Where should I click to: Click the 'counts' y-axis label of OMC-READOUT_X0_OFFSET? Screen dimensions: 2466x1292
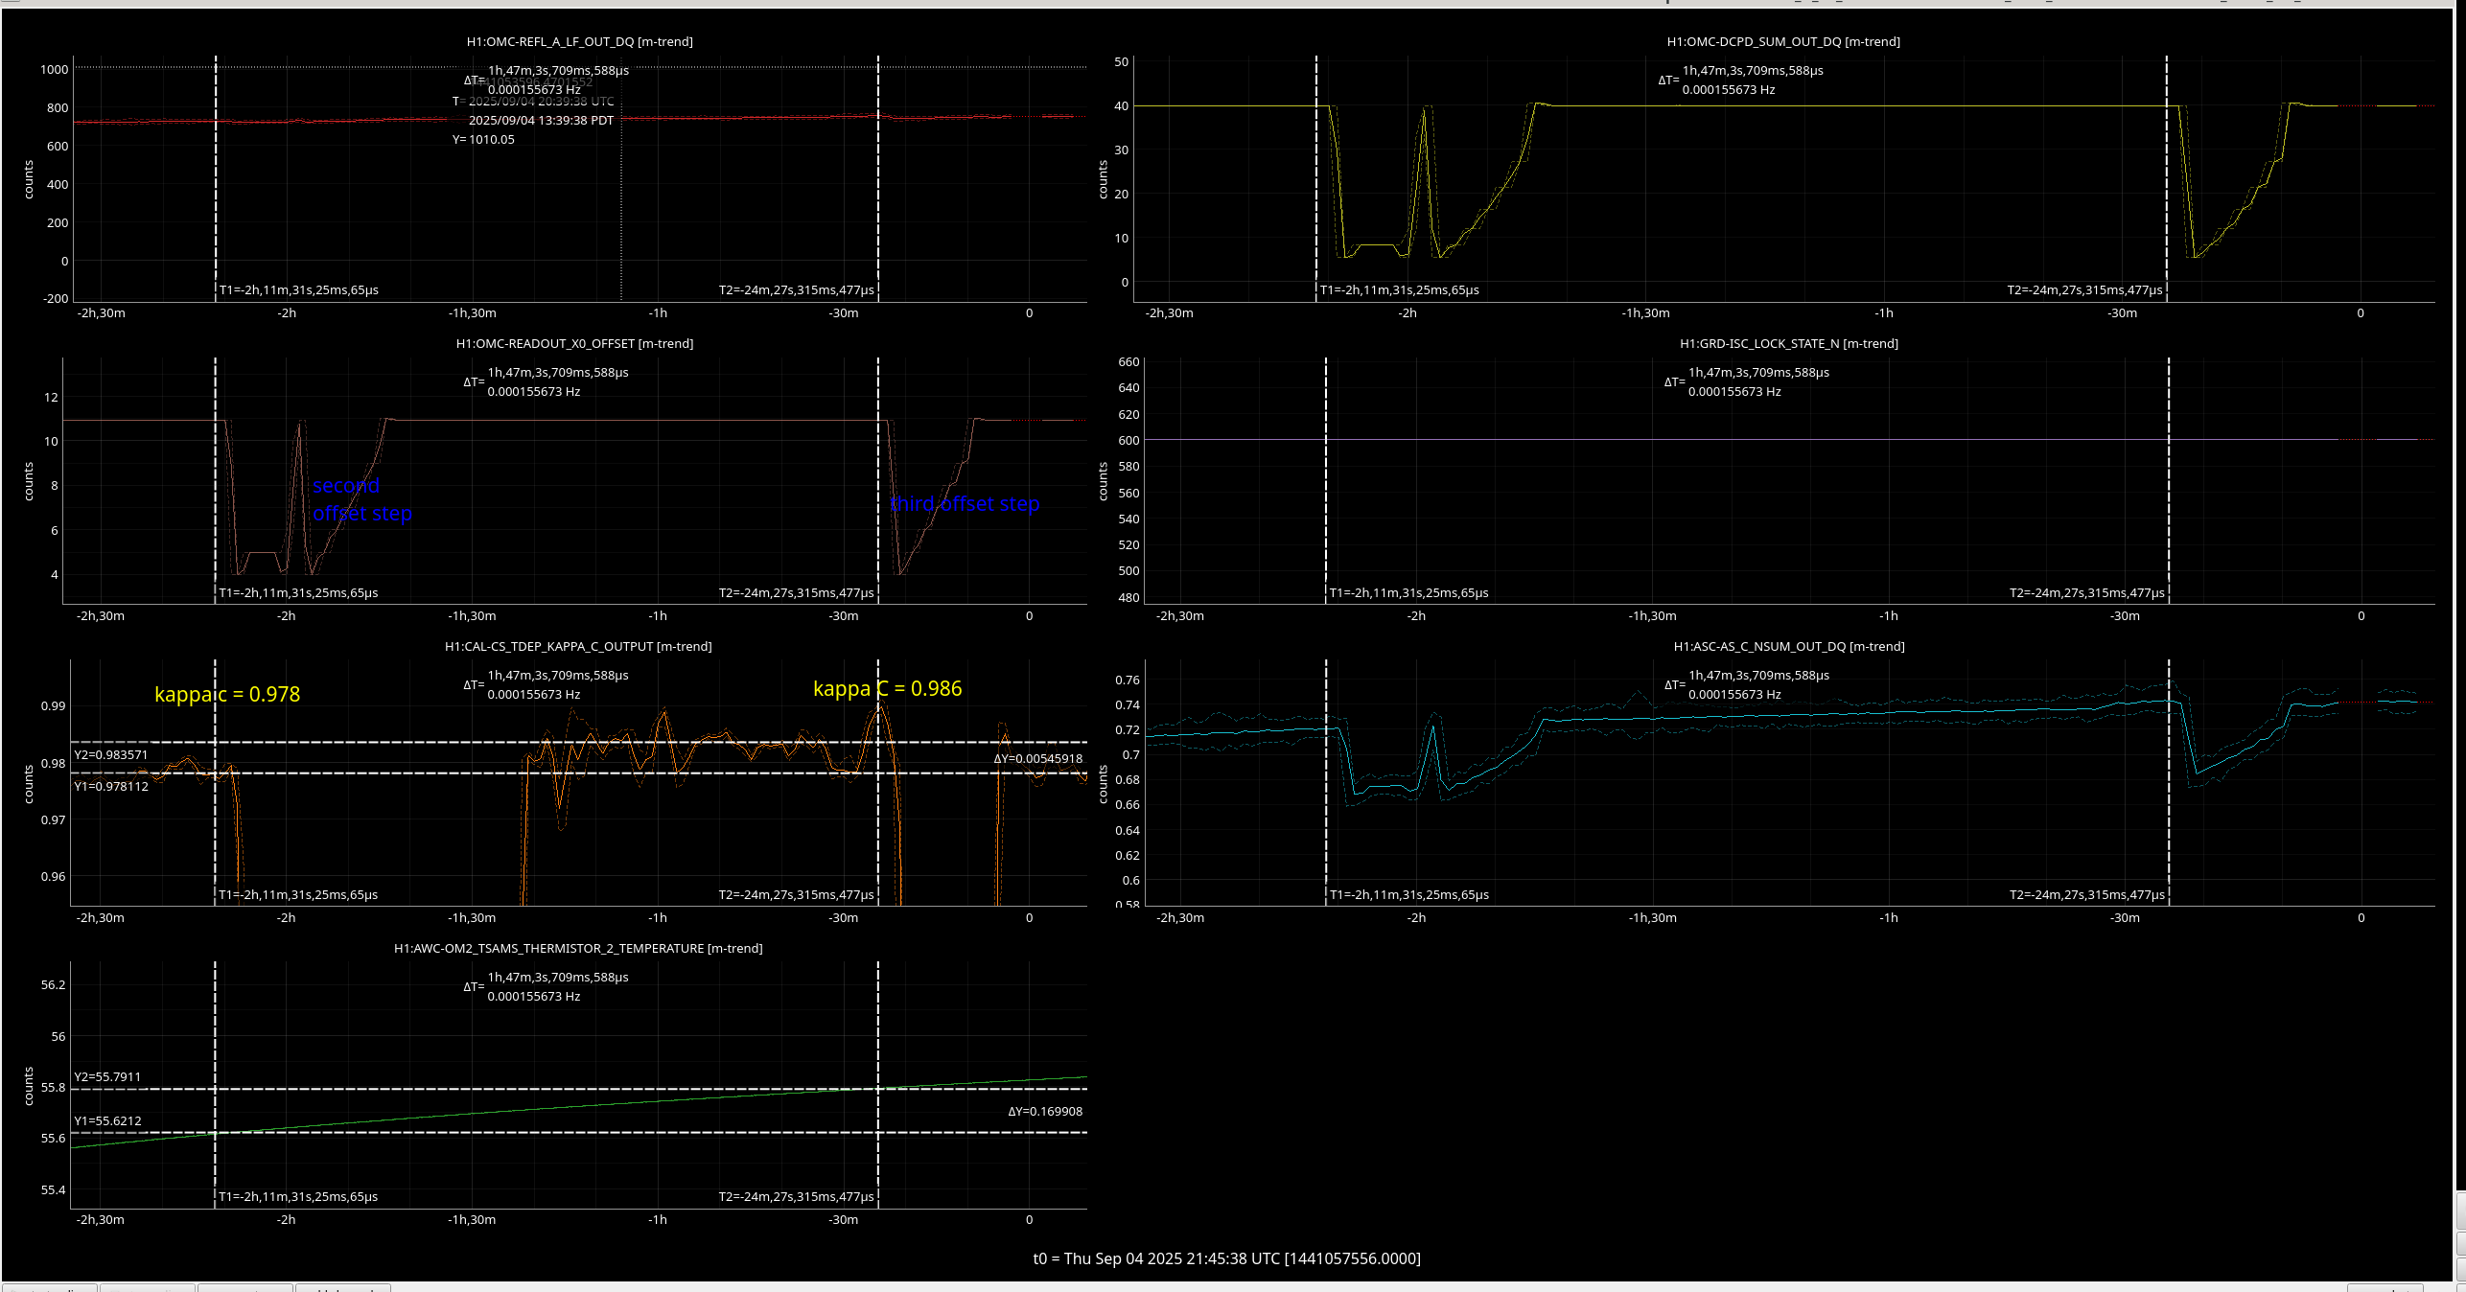click(x=29, y=481)
